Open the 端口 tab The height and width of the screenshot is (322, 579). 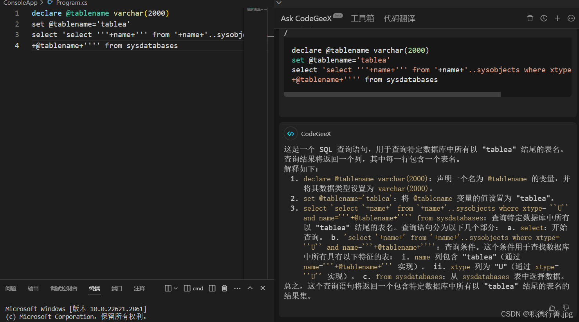[x=117, y=288]
